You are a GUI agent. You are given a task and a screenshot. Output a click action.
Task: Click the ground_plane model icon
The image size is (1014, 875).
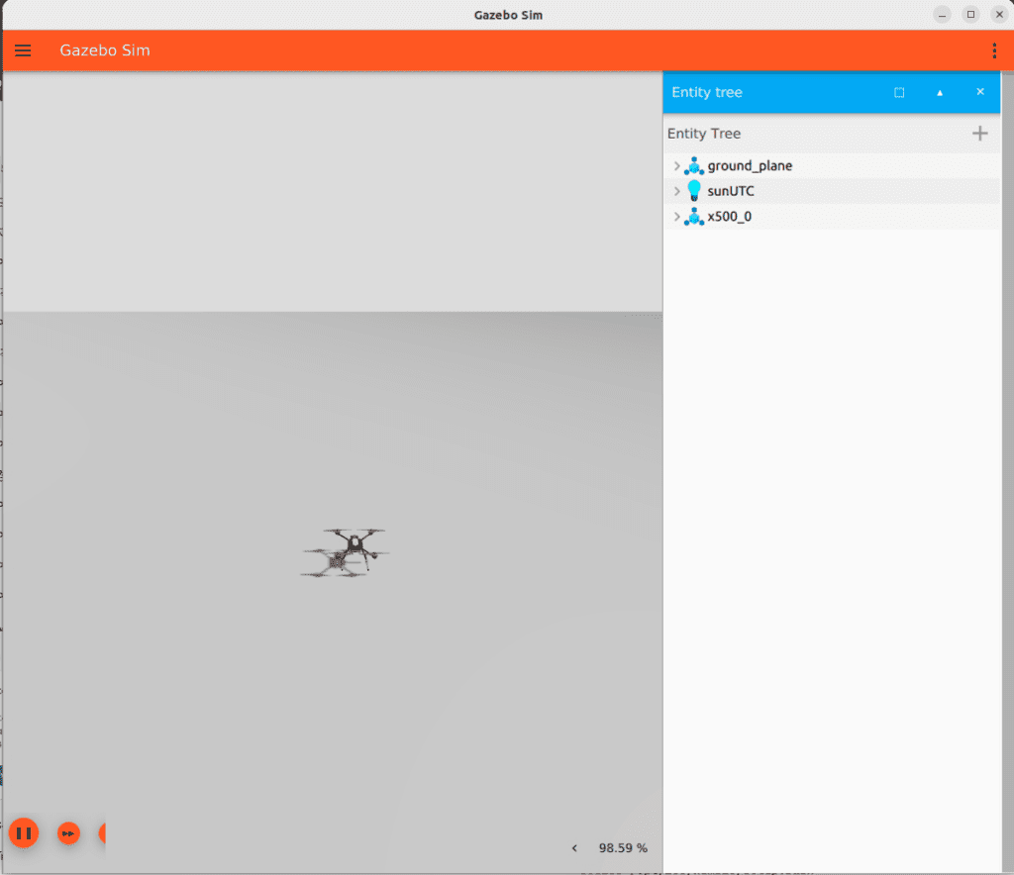point(693,166)
